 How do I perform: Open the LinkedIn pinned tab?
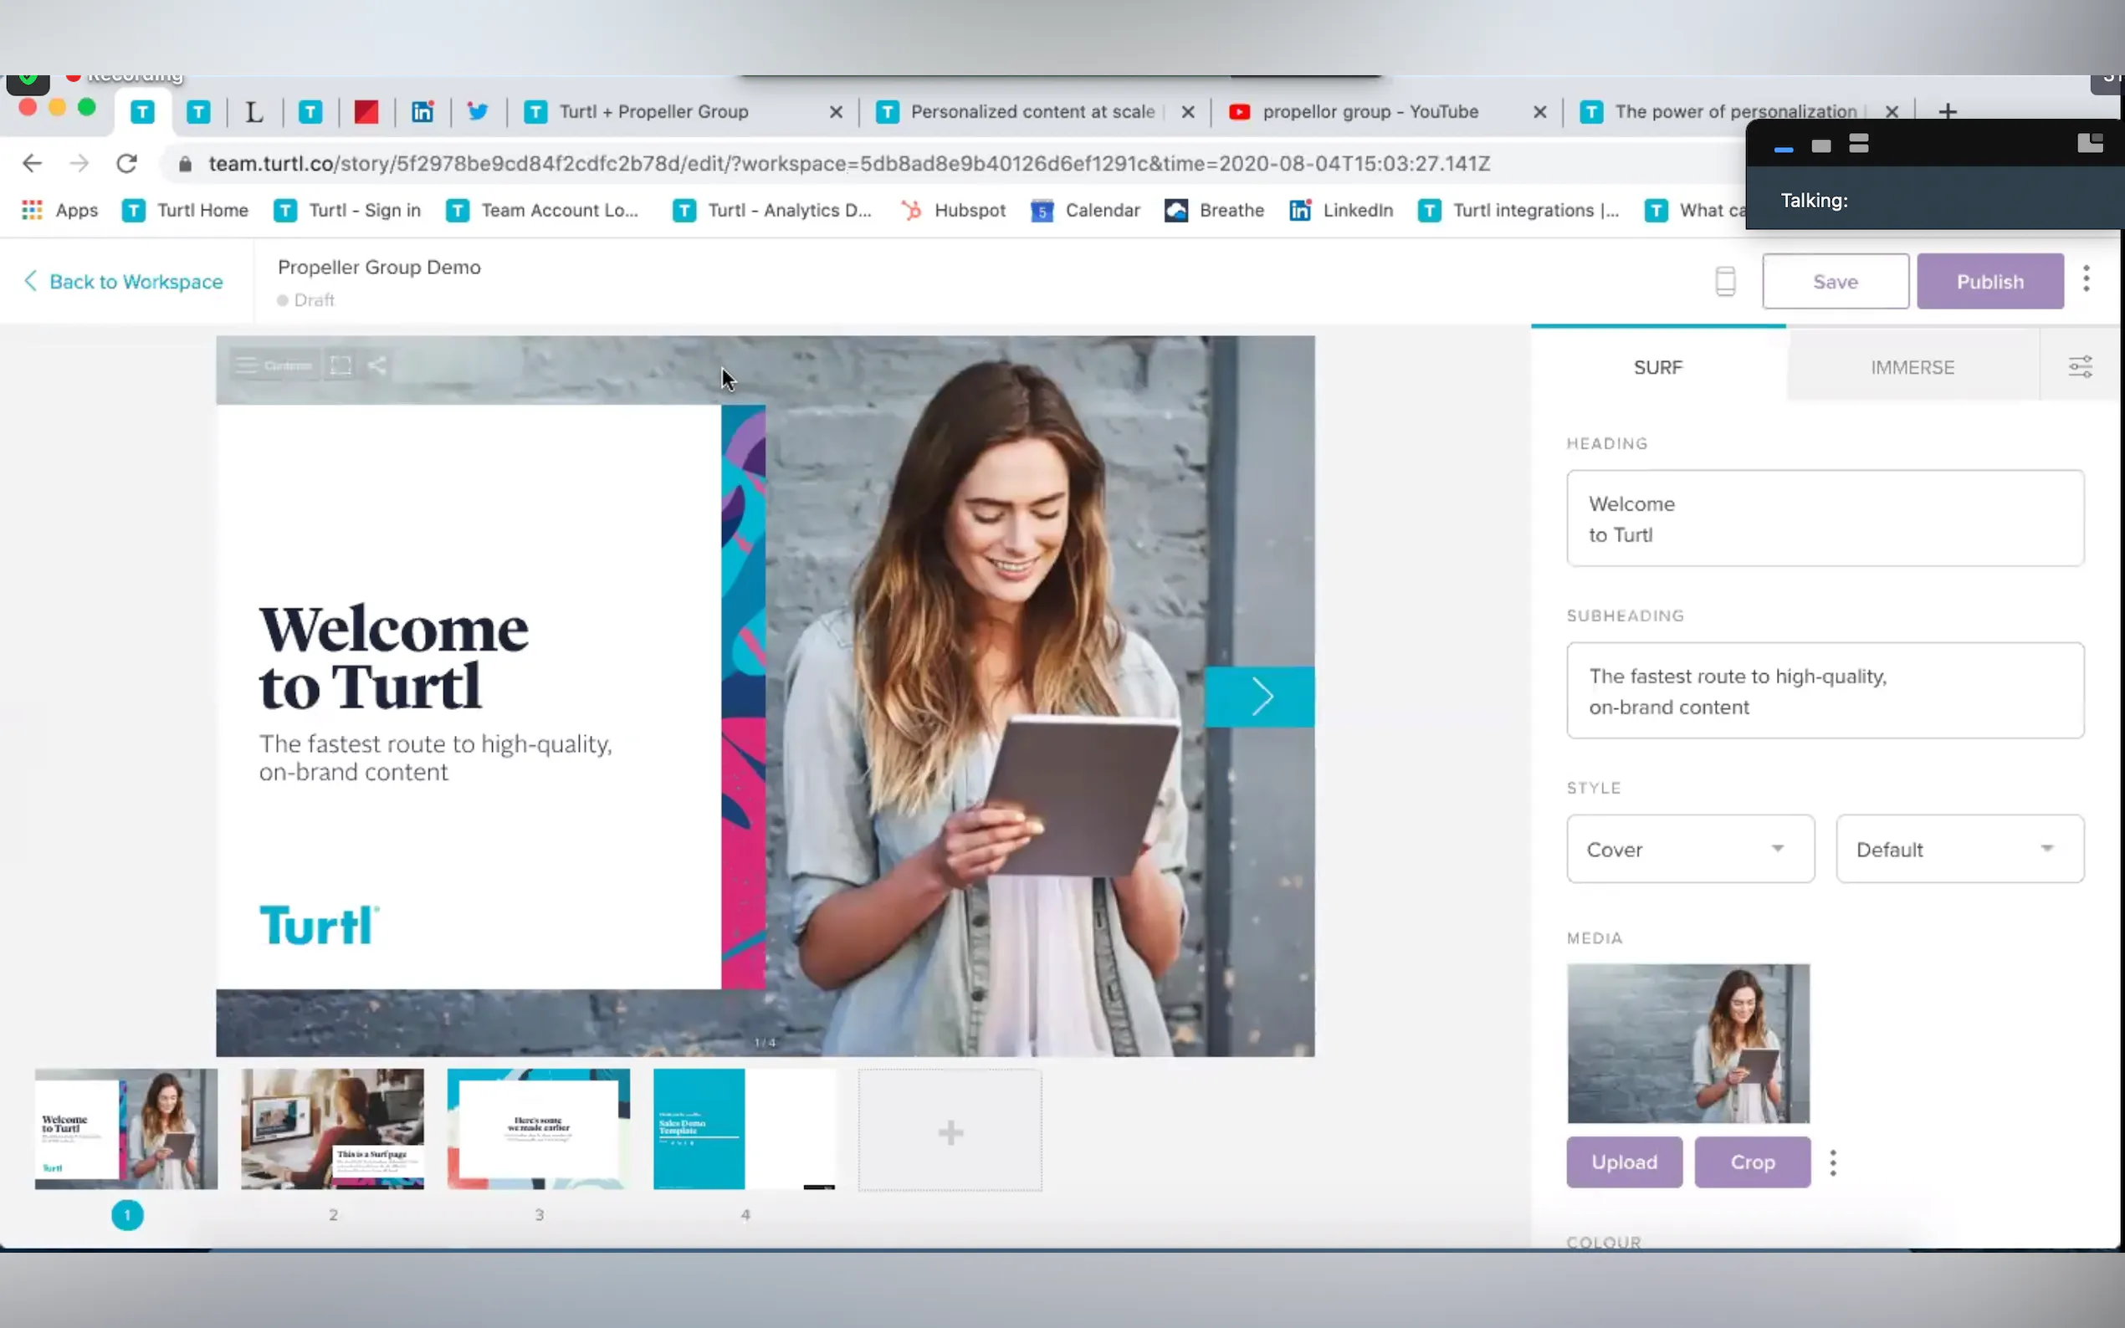pyautogui.click(x=422, y=111)
